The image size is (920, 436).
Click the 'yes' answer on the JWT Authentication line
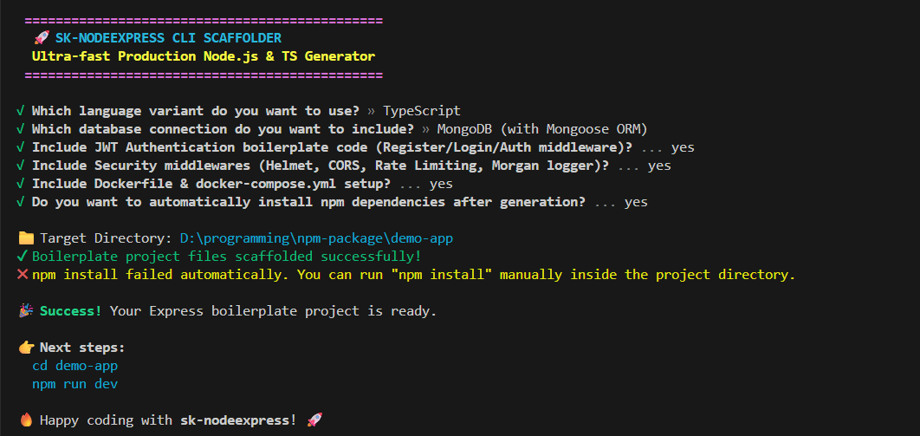pyautogui.click(x=683, y=148)
